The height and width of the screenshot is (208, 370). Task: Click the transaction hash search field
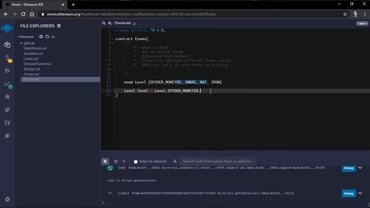pyautogui.click(x=217, y=161)
